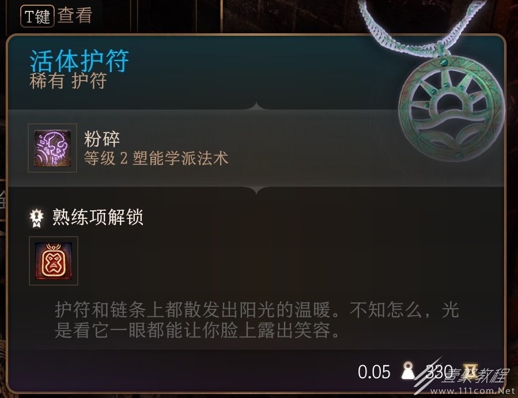The image size is (518, 398).
Task: Click the medal icon beside 熟练项解锁
Action: point(36,218)
